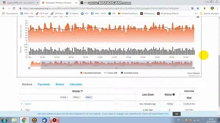This screenshot has height=123, width=220.
Task: Filter workers by Online 1
Action: point(64,97)
